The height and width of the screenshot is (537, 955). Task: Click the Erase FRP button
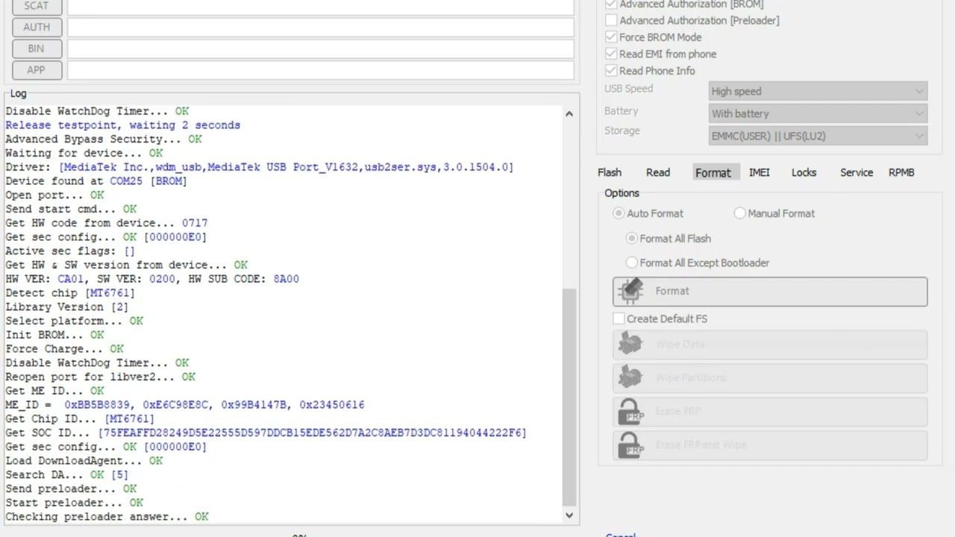(770, 412)
